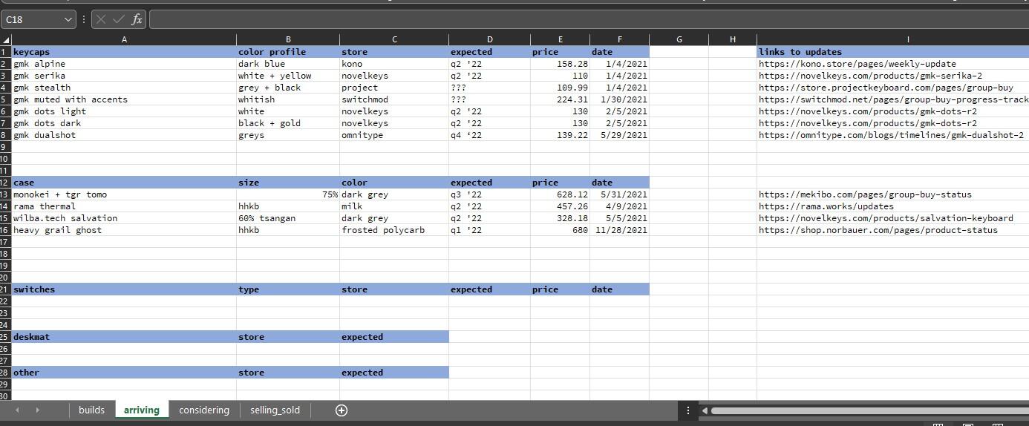
Task: Select the gmk stealth cell
Action: (42, 88)
